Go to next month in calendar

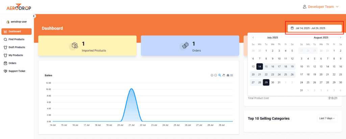tap(340, 37)
